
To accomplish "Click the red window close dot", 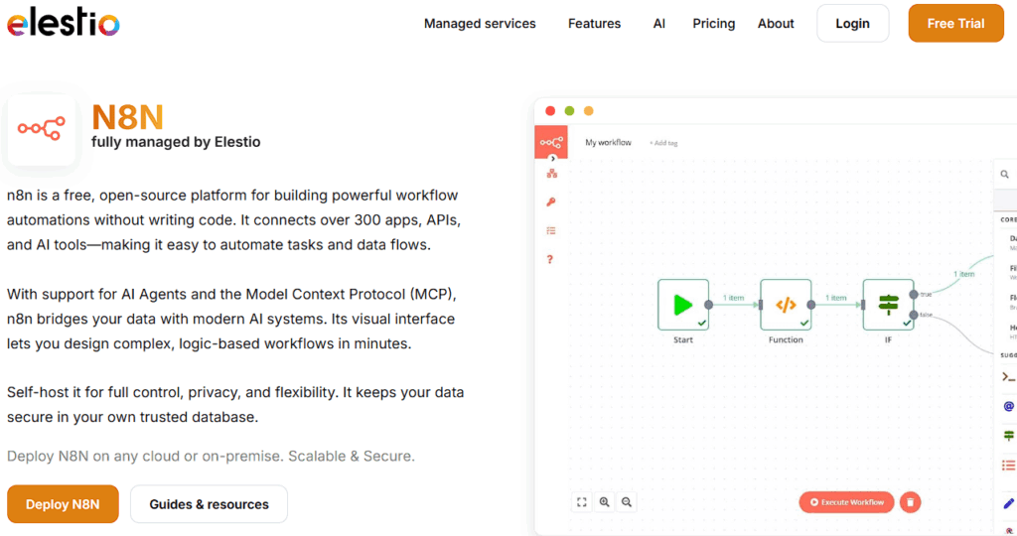I will [550, 111].
